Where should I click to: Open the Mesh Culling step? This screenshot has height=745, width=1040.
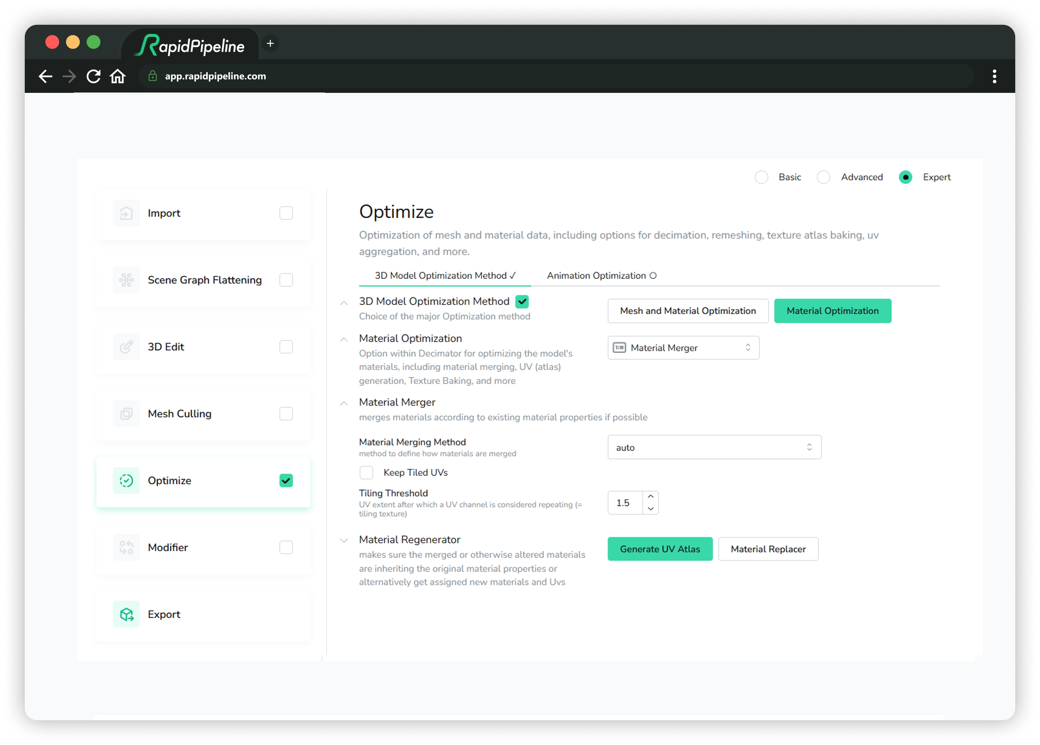(204, 414)
